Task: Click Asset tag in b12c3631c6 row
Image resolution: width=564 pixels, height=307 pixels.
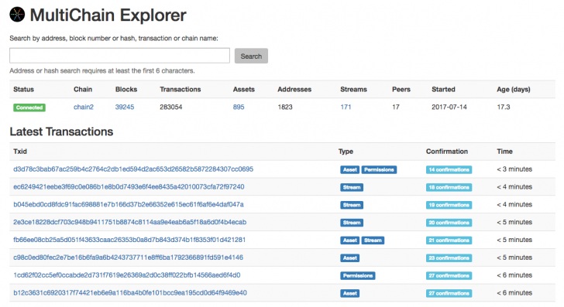Action: [349, 293]
